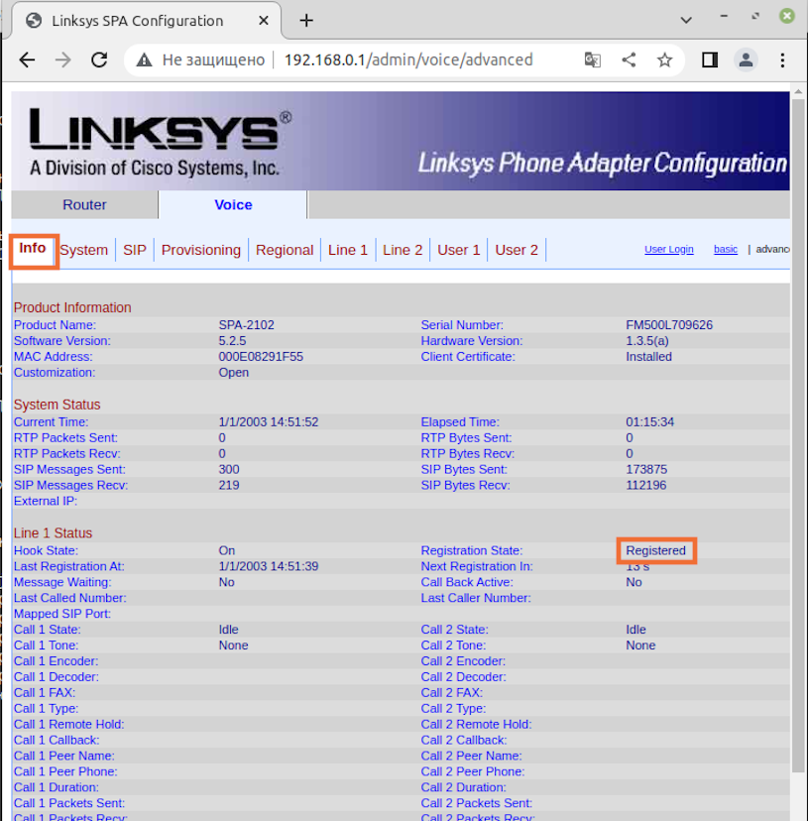Open the Regional sub-tab
808x821 pixels.
point(285,250)
